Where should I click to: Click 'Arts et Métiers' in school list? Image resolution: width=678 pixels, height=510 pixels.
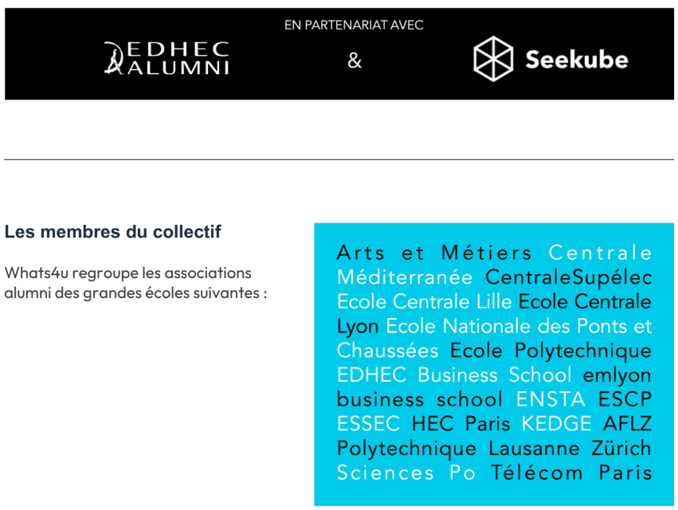[x=433, y=253]
